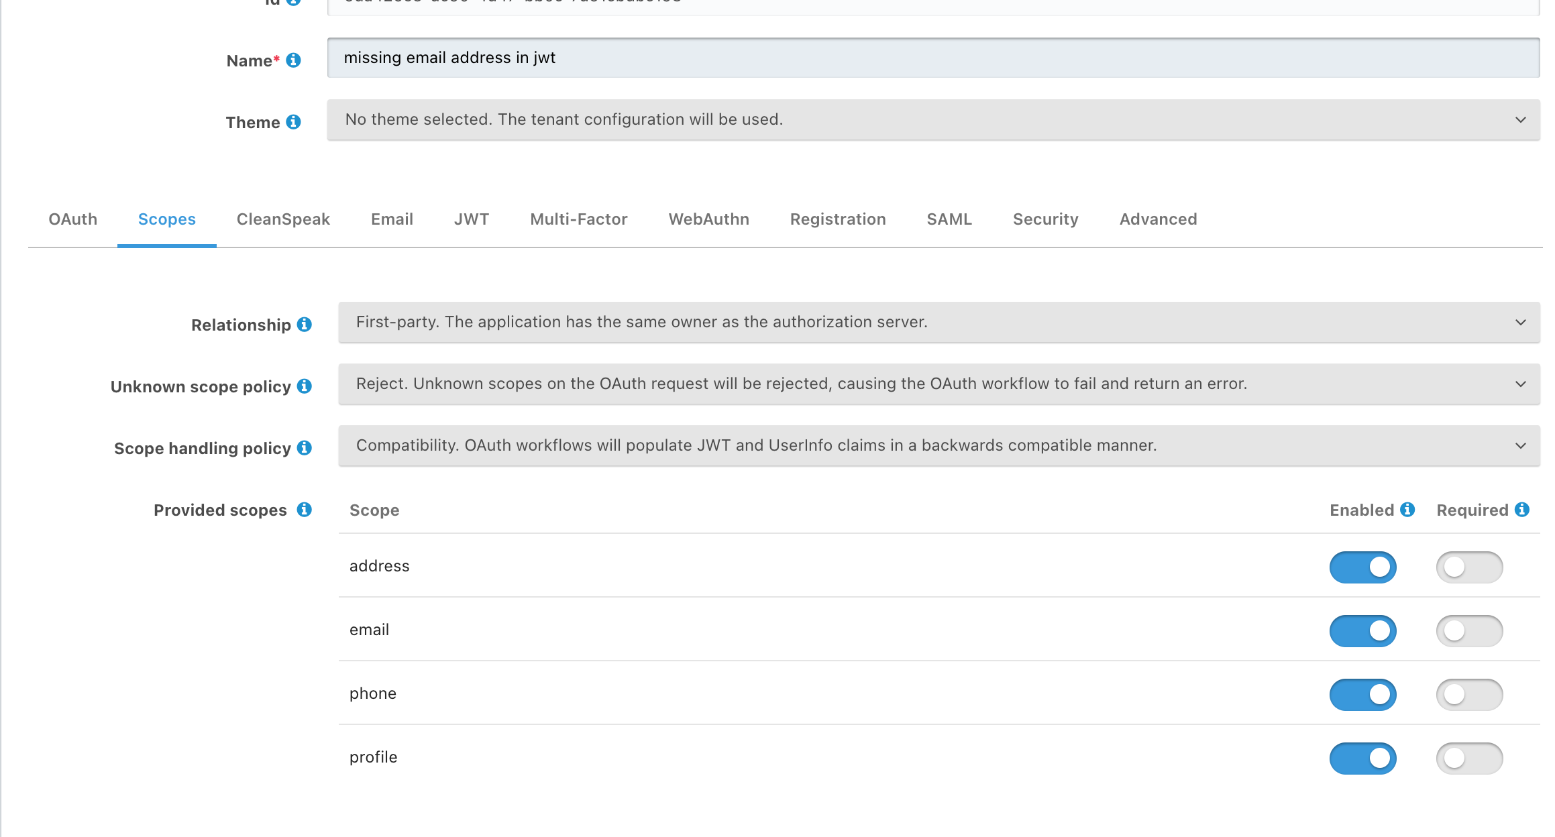Turn on Required for email scope
Image resolution: width=1555 pixels, height=837 pixels.
(x=1469, y=631)
